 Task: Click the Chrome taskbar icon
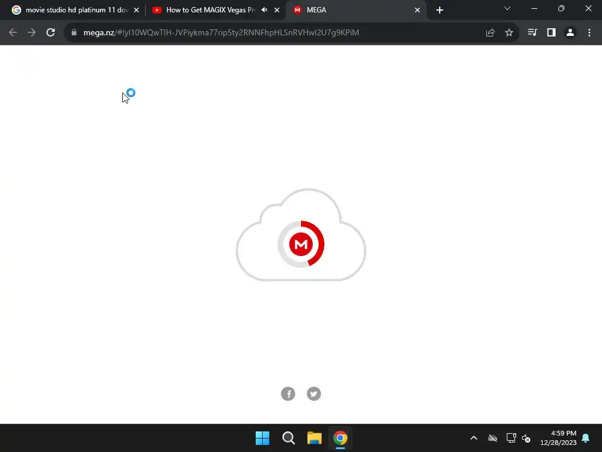(340, 438)
